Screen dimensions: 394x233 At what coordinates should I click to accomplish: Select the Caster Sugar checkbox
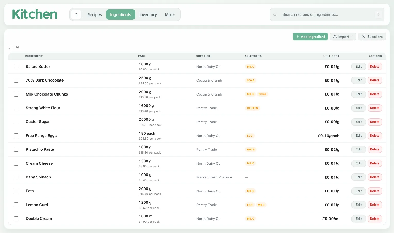16,122
